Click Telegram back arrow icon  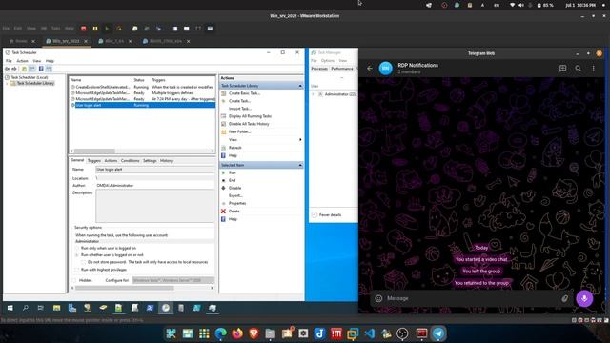370,68
